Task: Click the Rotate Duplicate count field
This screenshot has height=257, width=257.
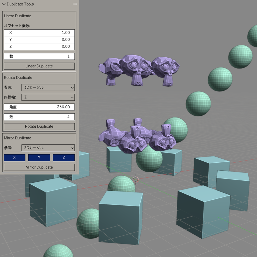Action: [x=39, y=117]
